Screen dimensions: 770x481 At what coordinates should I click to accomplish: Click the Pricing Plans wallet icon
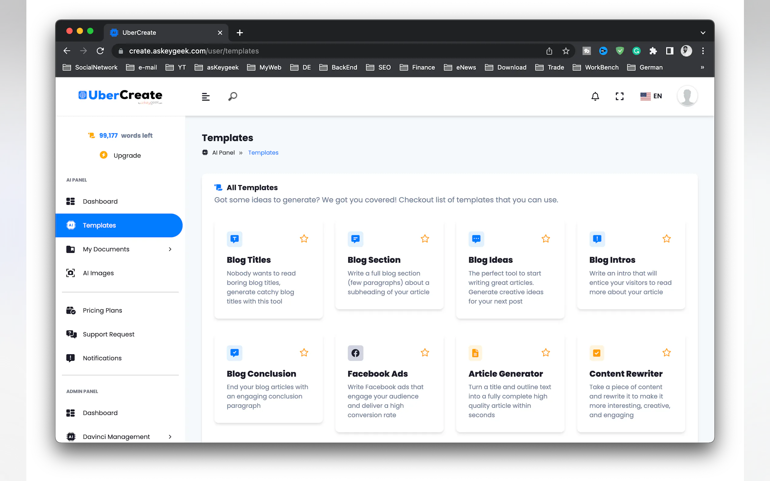pos(71,310)
